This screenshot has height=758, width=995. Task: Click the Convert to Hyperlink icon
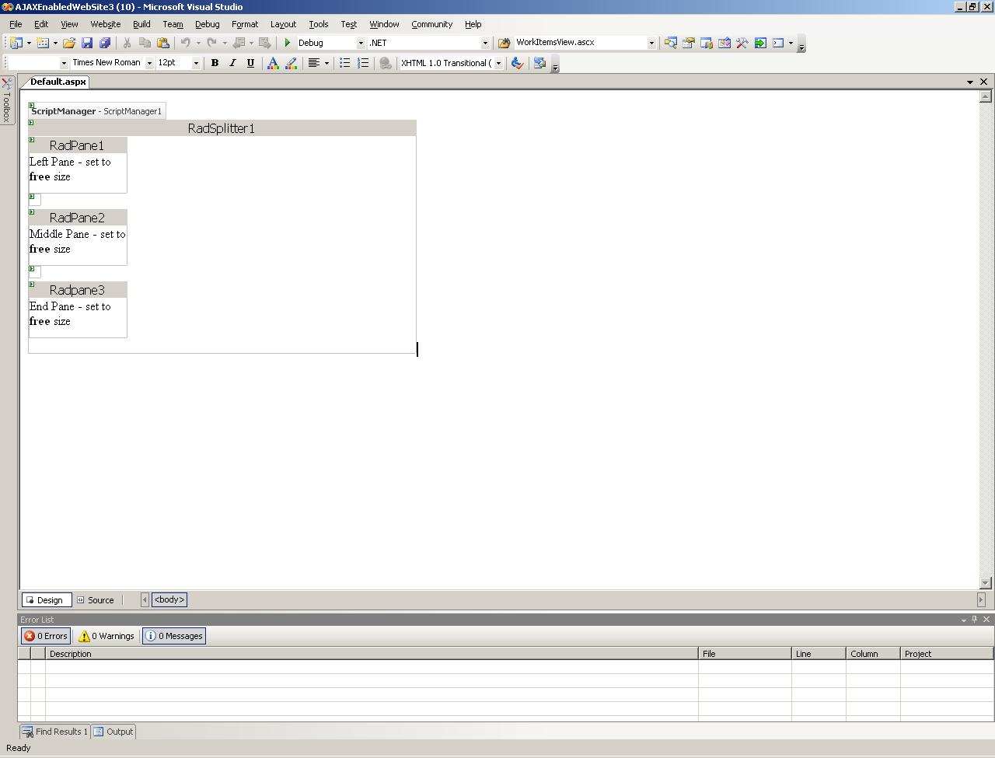pos(386,63)
